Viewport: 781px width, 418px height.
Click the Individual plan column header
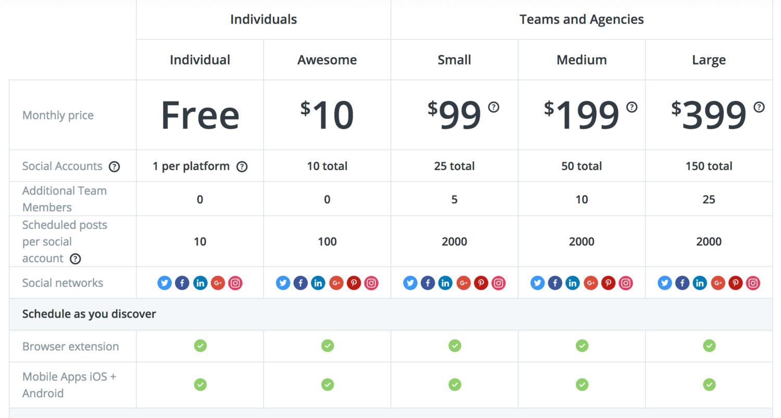coord(200,60)
